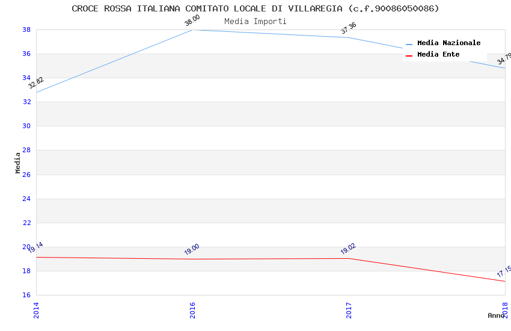Click the data label 34.79
This screenshot has height=331, width=511.
504,59
